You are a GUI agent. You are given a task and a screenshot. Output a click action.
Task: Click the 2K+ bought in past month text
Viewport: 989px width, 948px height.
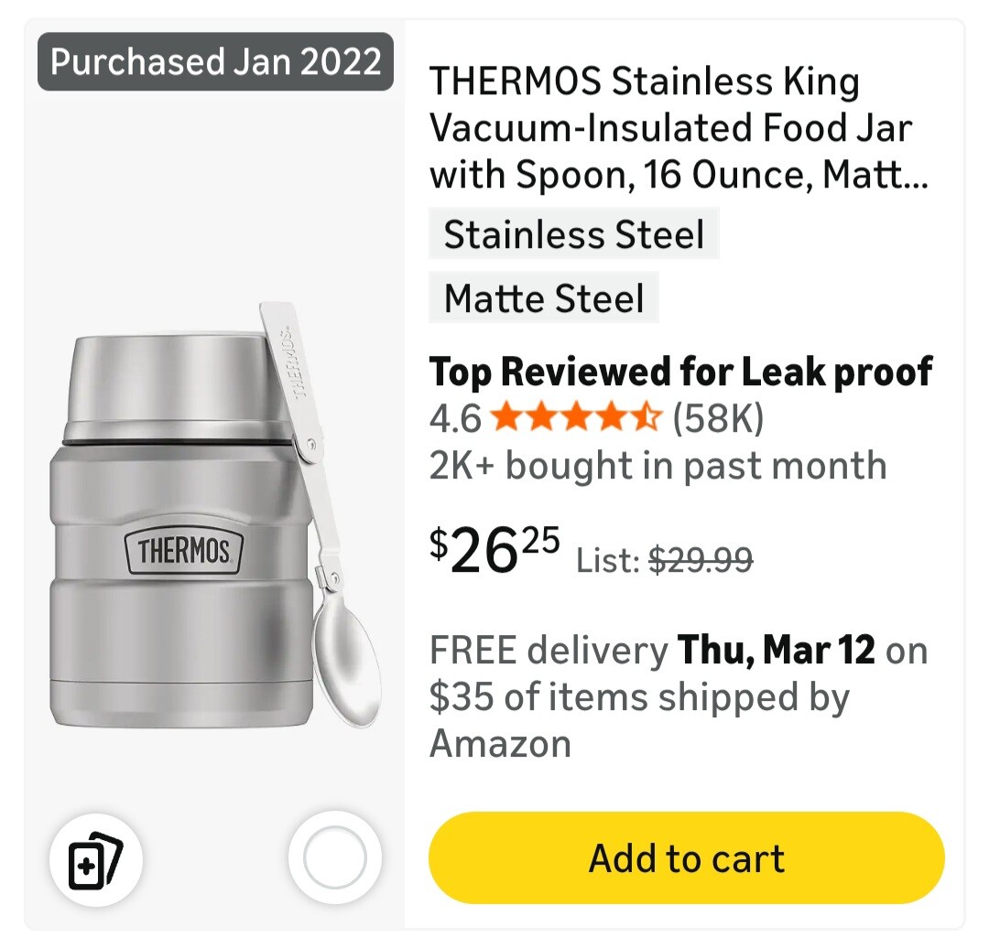[x=658, y=466]
